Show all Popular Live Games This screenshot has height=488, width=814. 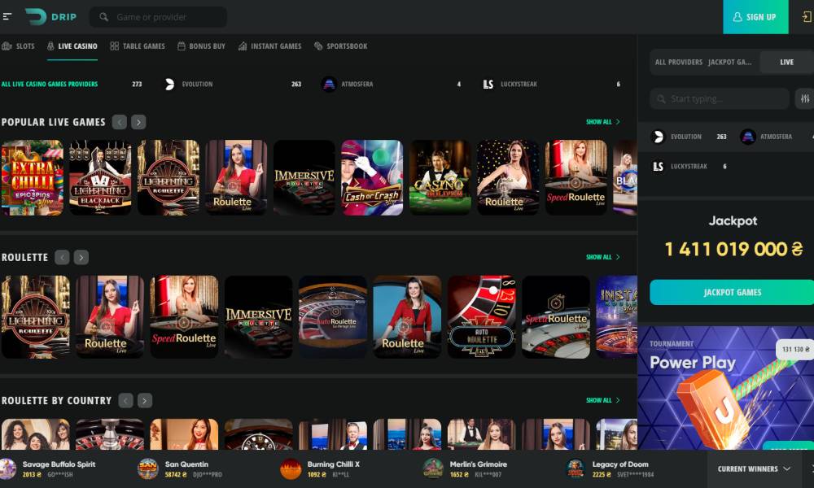tap(602, 122)
